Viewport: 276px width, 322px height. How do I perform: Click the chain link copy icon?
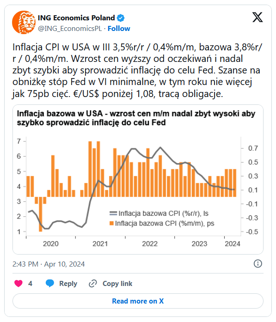pos(92,284)
